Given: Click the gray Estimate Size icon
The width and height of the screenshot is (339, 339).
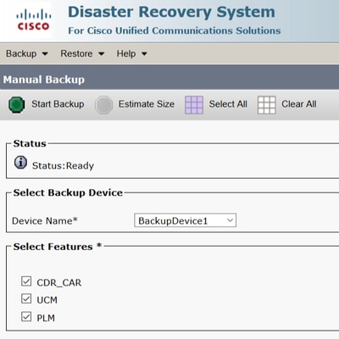Looking at the screenshot, I should [x=103, y=105].
